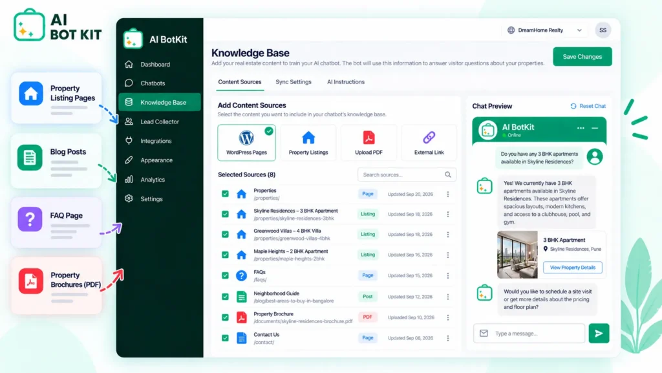Open the chat widget three-dot menu
The image size is (662, 373).
(x=581, y=128)
